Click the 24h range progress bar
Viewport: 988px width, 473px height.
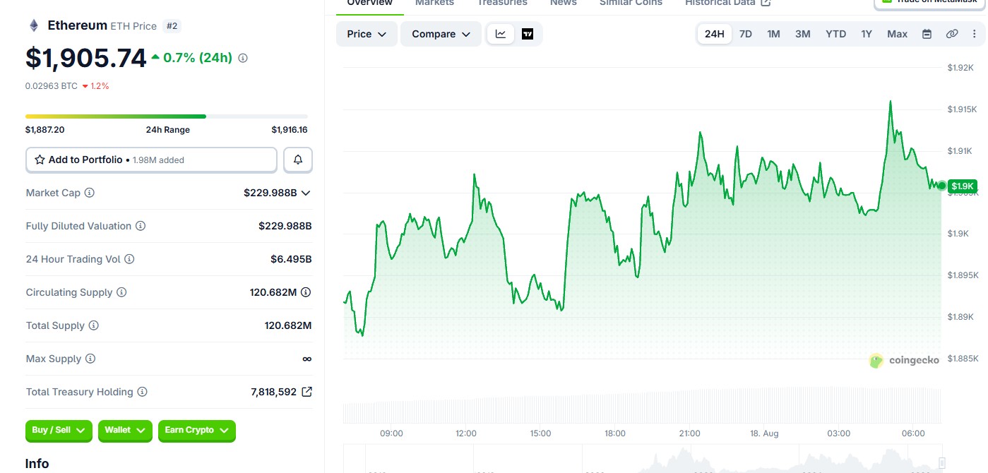(x=167, y=116)
